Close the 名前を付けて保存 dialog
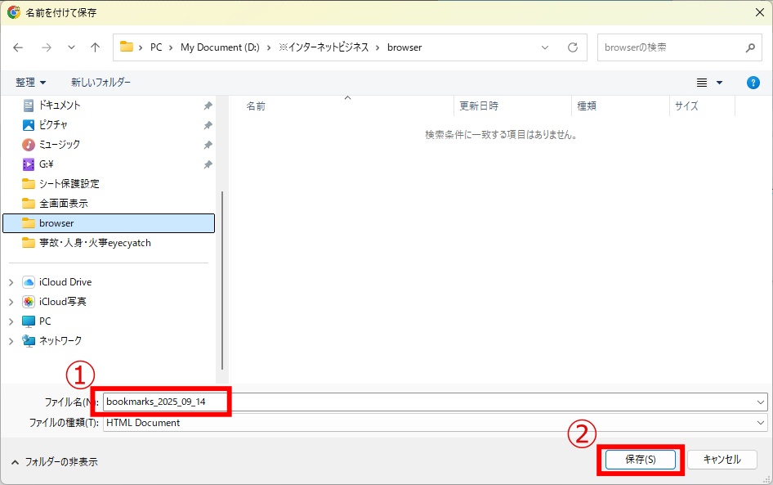 (x=760, y=12)
